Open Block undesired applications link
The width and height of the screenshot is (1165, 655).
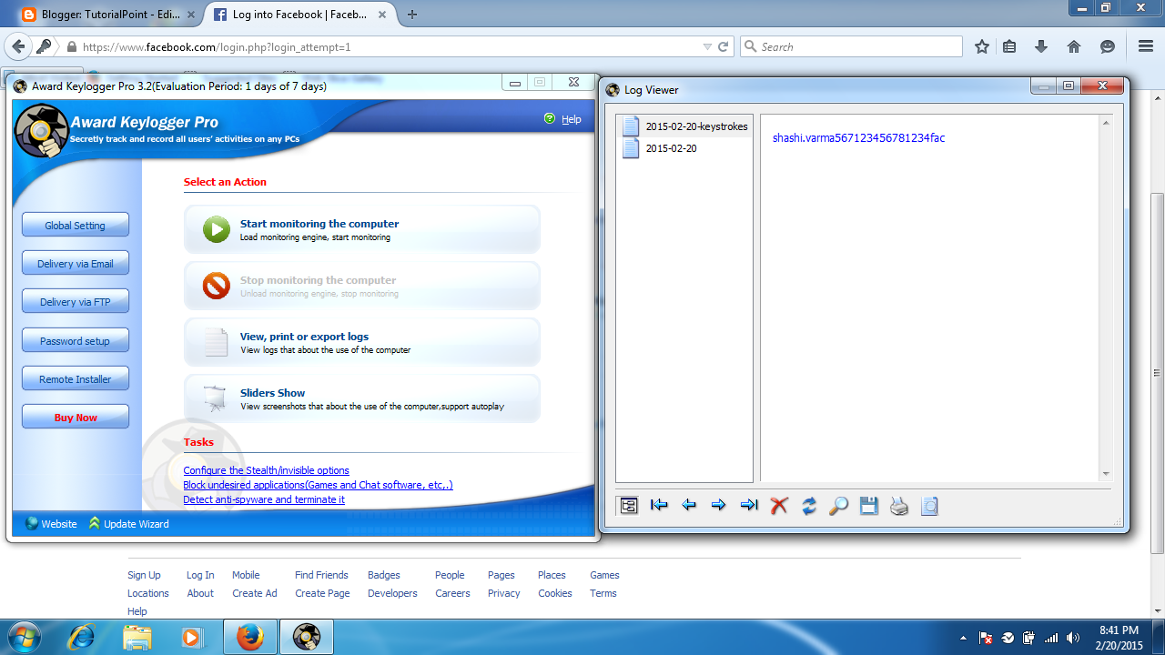tap(318, 485)
